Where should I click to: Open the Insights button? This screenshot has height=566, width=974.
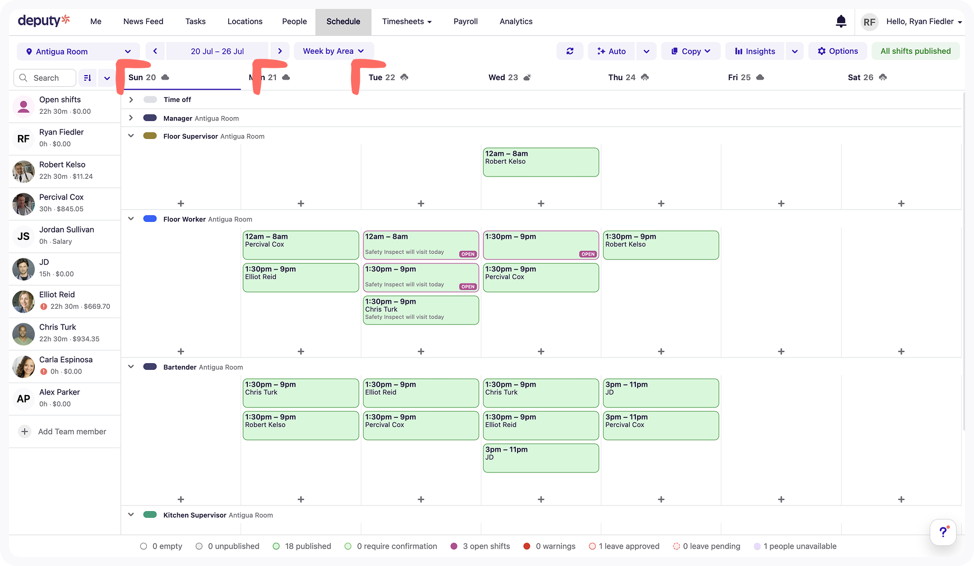tap(755, 51)
